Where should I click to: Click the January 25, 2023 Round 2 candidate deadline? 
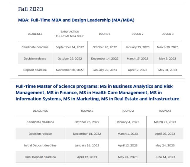pyautogui.click(x=137, y=47)
